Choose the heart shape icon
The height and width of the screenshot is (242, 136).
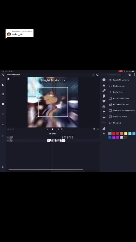point(104,101)
